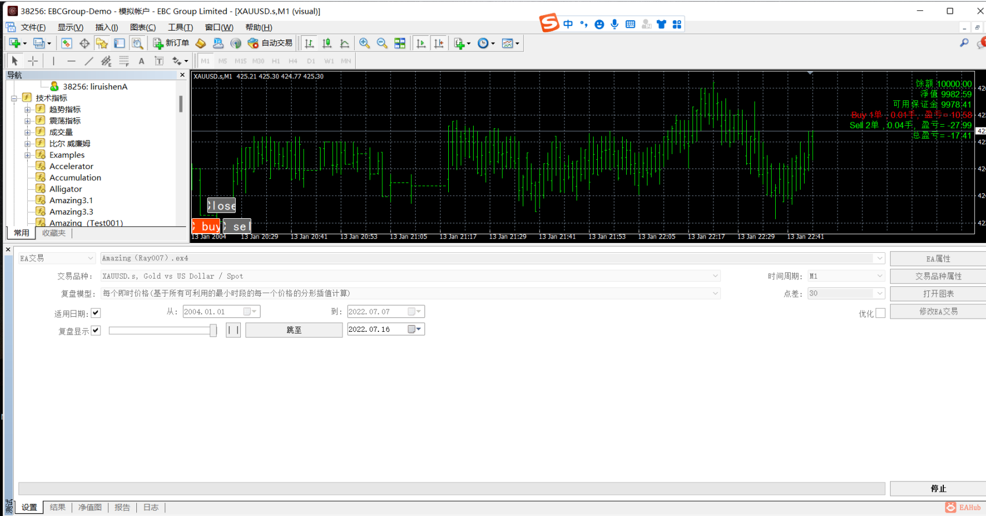Toggle the Navigator star-folder icon

click(102, 43)
